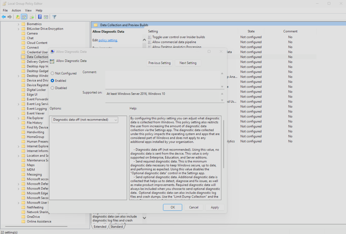Click into the Comment text field

tap(163, 80)
